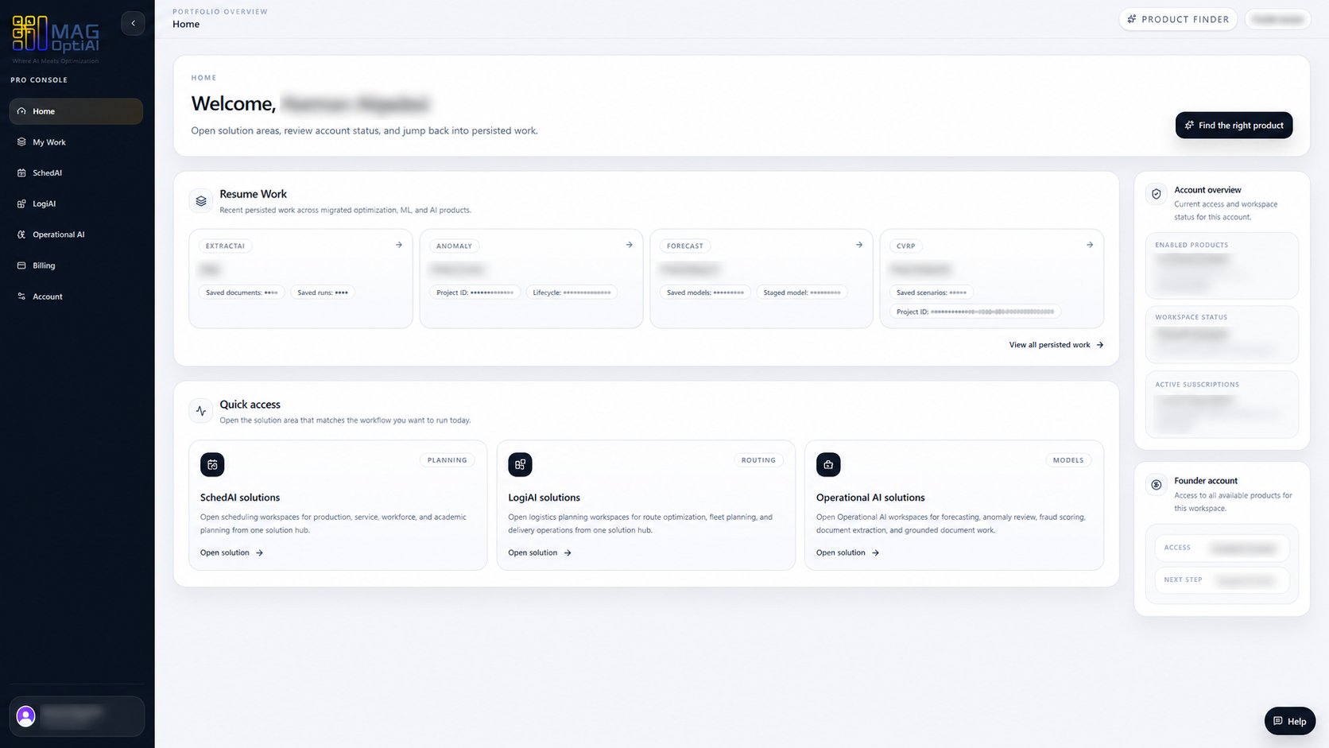The height and width of the screenshot is (748, 1329).
Task: Click the Portfolio Overview breadcrumb
Action: 220,12
